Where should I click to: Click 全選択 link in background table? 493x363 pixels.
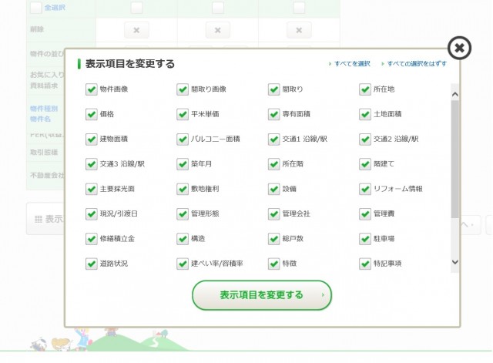pyautogui.click(x=55, y=8)
